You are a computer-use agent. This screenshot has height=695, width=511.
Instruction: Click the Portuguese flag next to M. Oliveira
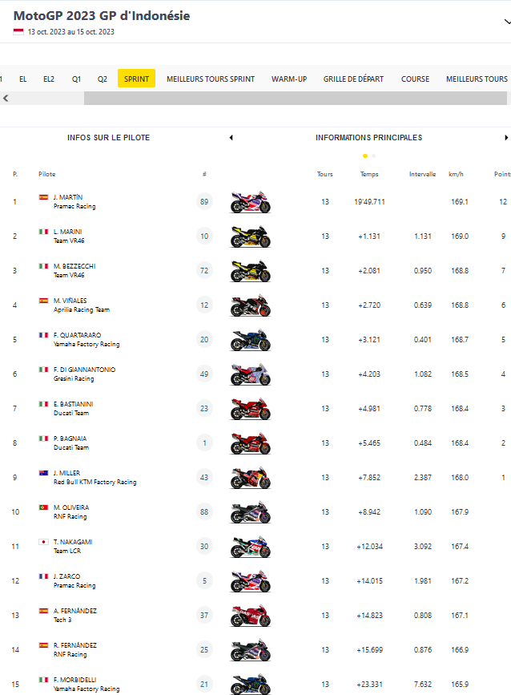click(x=43, y=507)
